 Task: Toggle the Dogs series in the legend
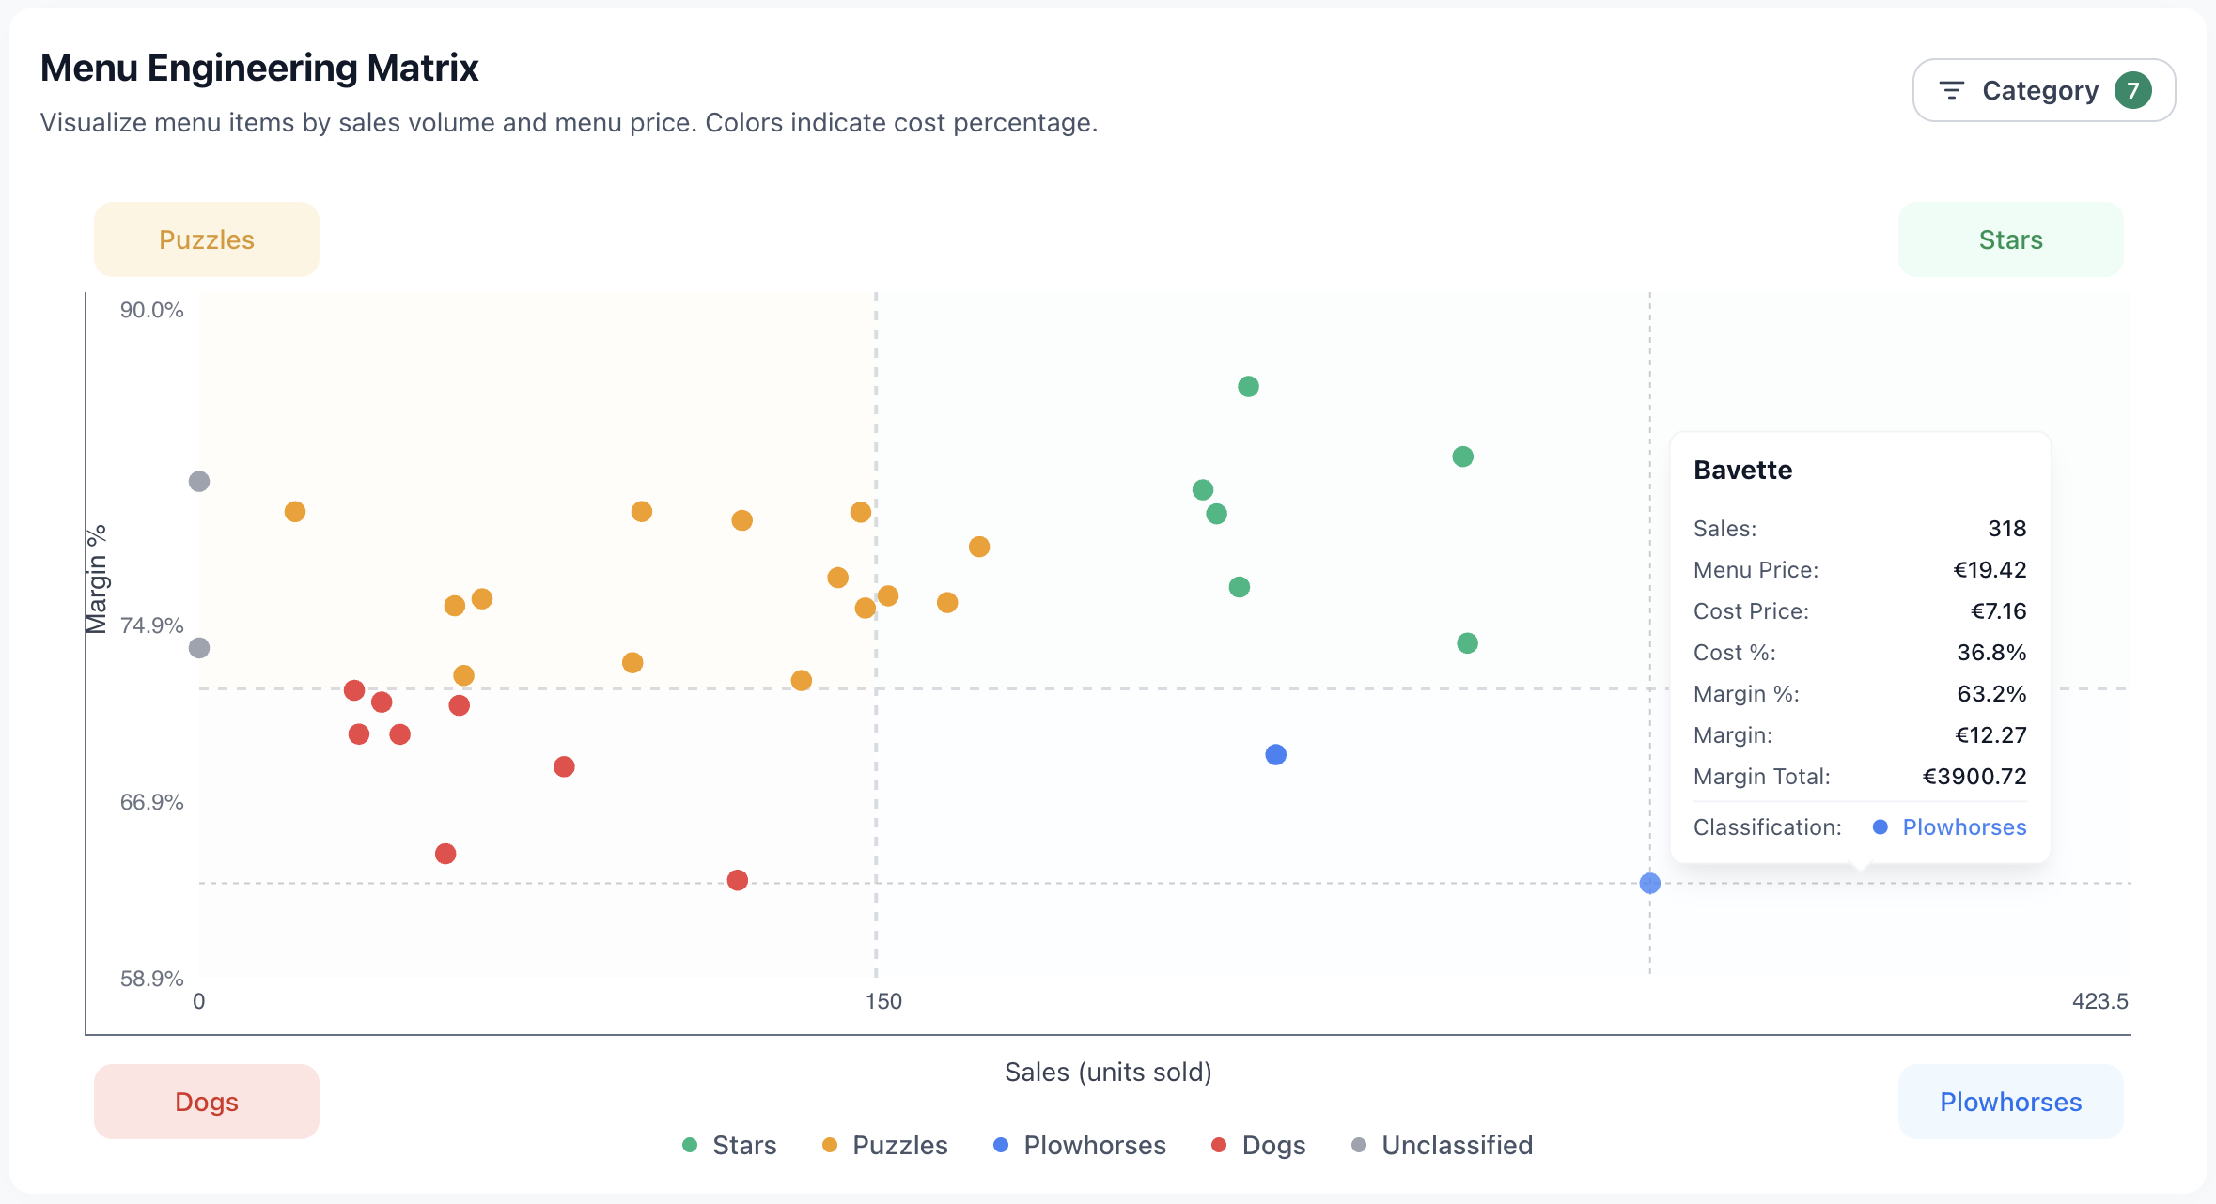(x=1259, y=1145)
